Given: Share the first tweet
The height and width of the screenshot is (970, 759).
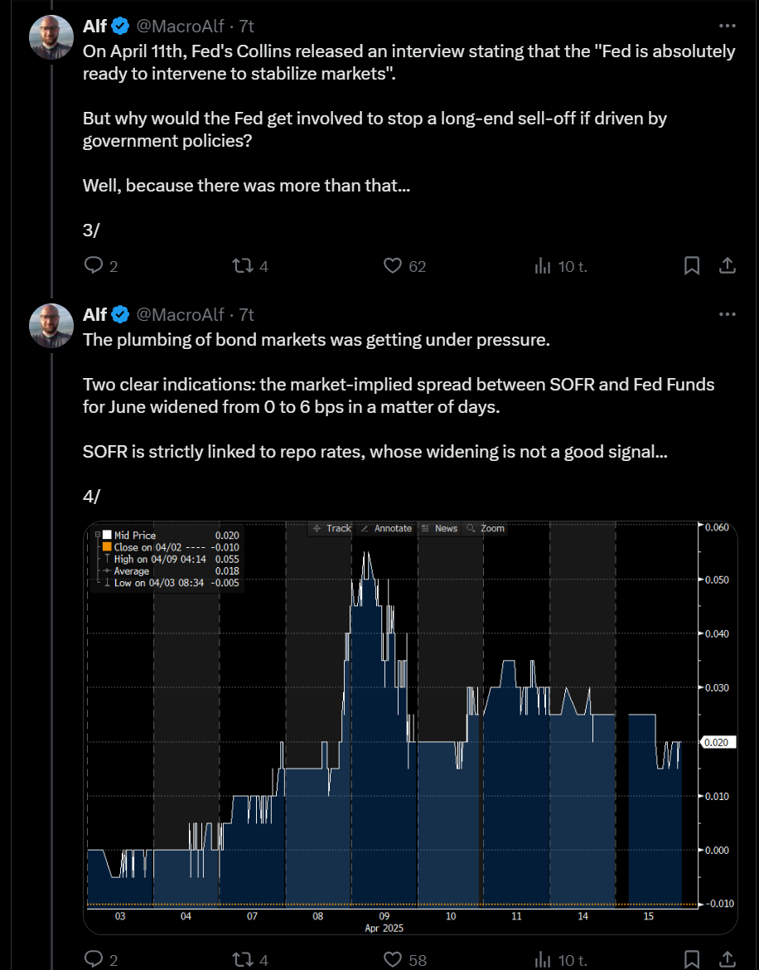Looking at the screenshot, I should pos(728,266).
